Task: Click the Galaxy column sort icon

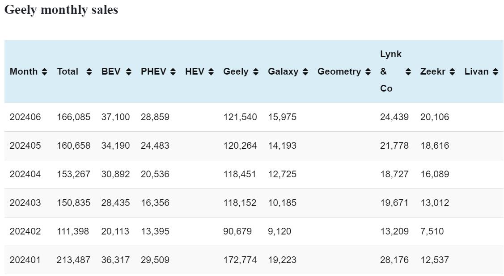Action: [305, 71]
